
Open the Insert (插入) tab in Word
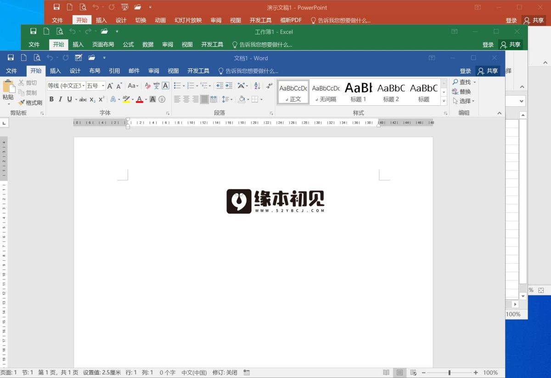point(55,71)
